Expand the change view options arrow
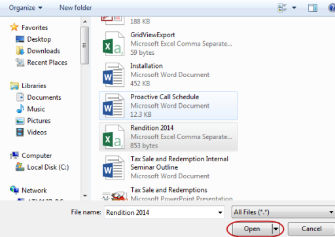 click(x=294, y=8)
